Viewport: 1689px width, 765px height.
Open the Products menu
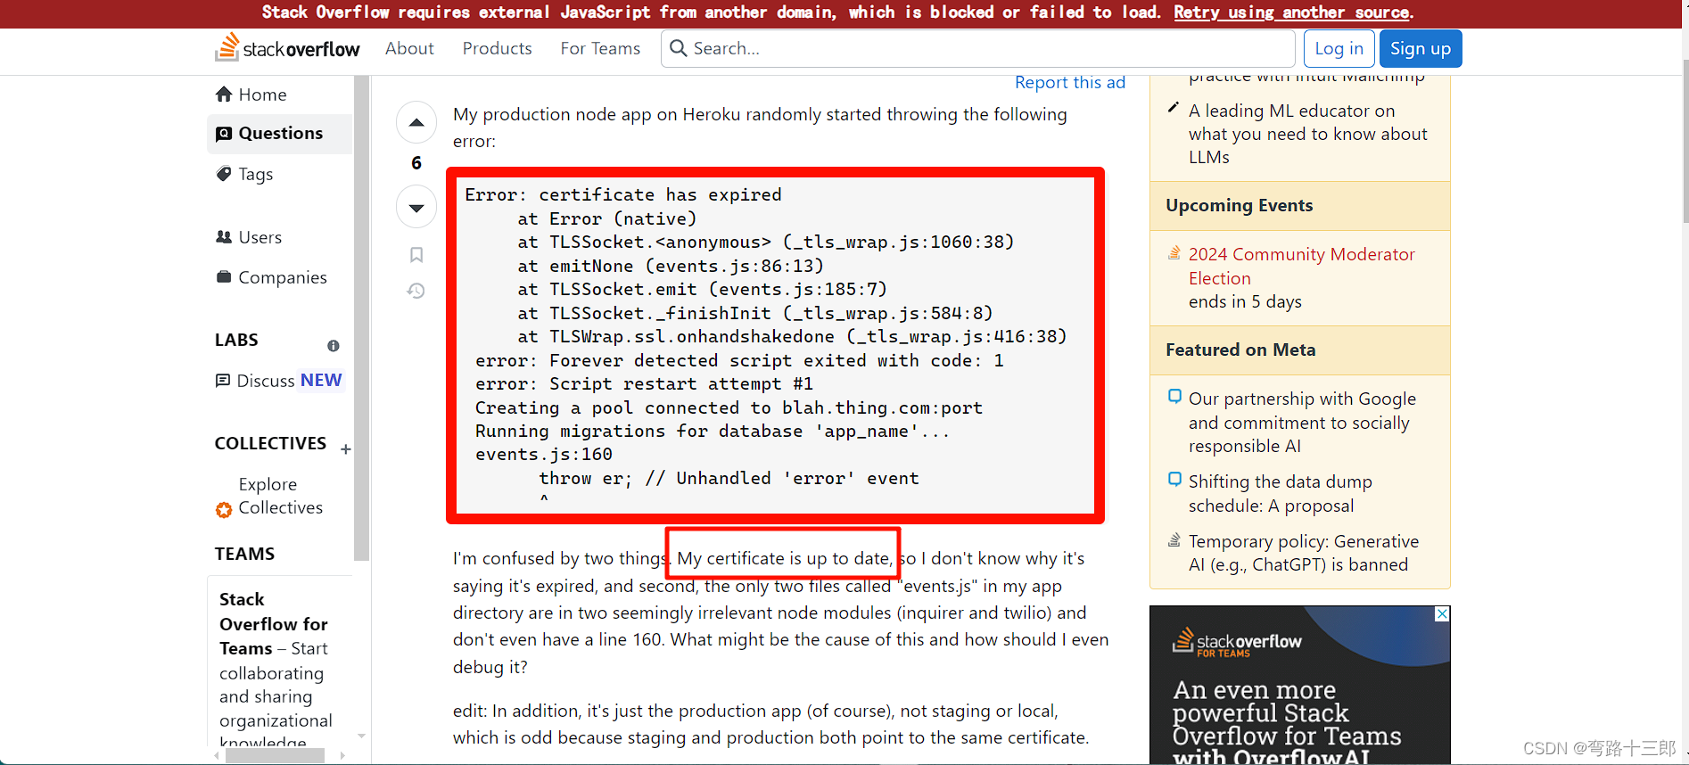pyautogui.click(x=497, y=48)
